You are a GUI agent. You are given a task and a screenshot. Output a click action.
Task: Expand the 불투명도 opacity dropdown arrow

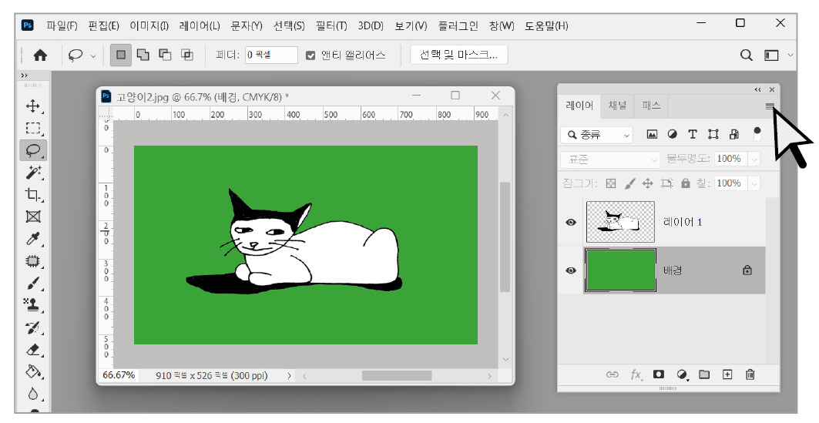(754, 159)
